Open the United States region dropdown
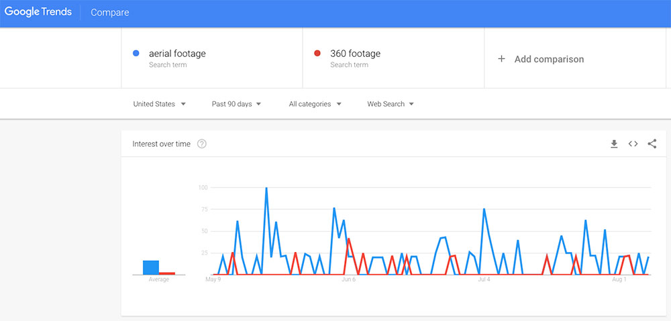This screenshot has width=671, height=321. click(x=159, y=104)
